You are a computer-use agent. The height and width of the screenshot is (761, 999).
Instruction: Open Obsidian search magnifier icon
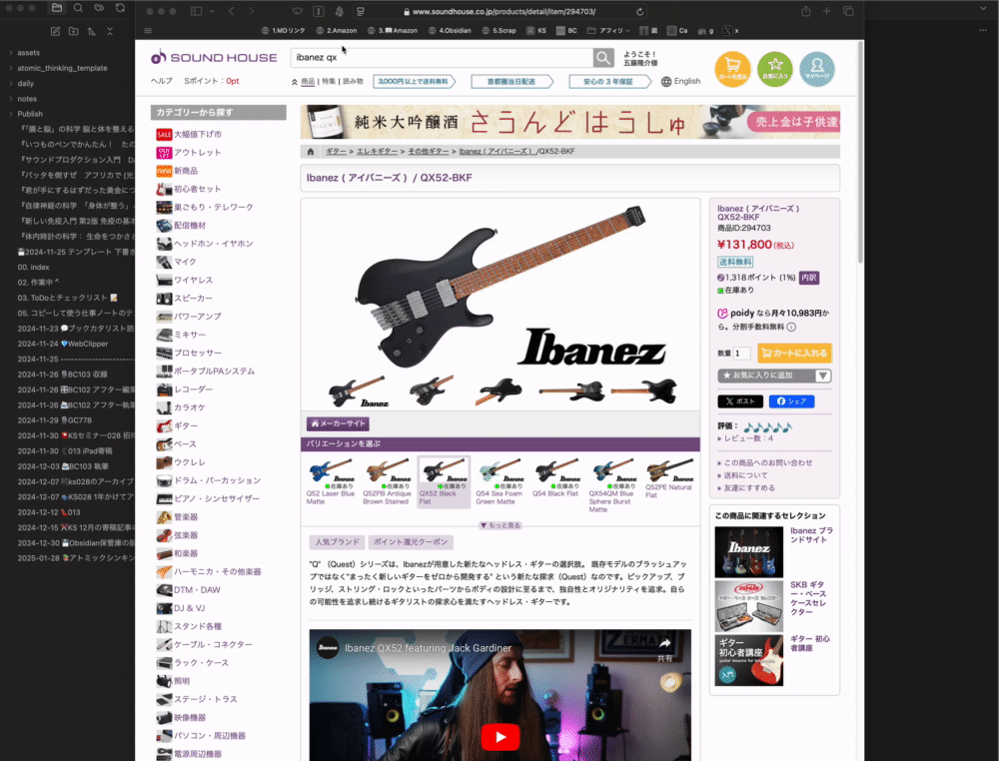[x=78, y=8]
